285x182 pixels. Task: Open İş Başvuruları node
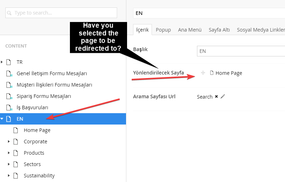[32, 107]
